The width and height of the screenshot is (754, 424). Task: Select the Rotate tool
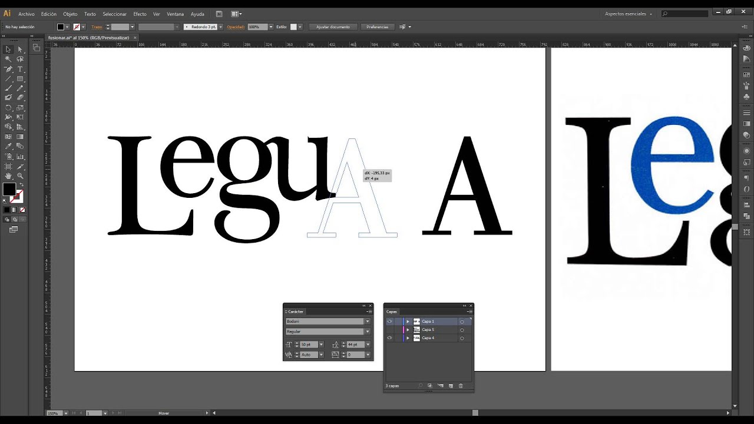pyautogui.click(x=8, y=108)
